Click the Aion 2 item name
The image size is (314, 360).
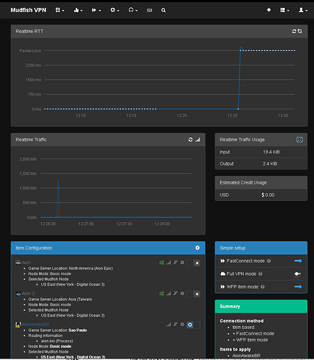[x=28, y=294]
